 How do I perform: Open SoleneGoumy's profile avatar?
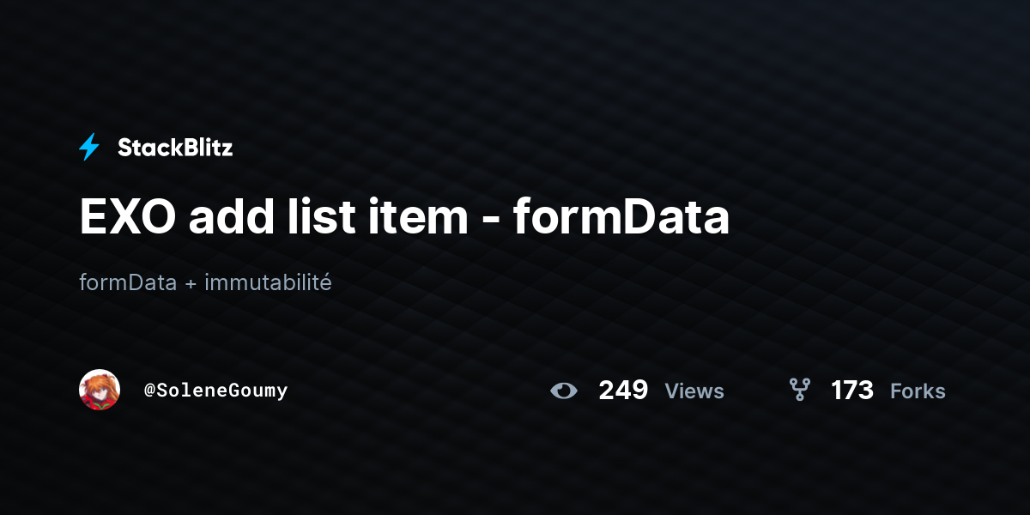(x=100, y=391)
